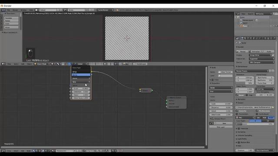The width and height of the screenshot is (278, 156).
Task: Click the add render preset plus icon
Action: tap(270, 71)
